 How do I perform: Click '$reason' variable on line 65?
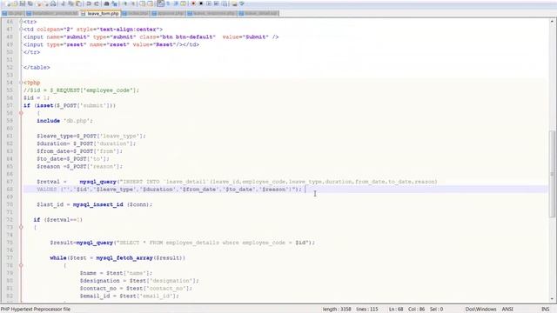[49, 166]
